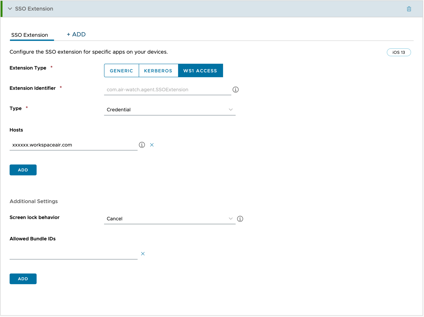Click into the Extension Identifier field

point(167,89)
